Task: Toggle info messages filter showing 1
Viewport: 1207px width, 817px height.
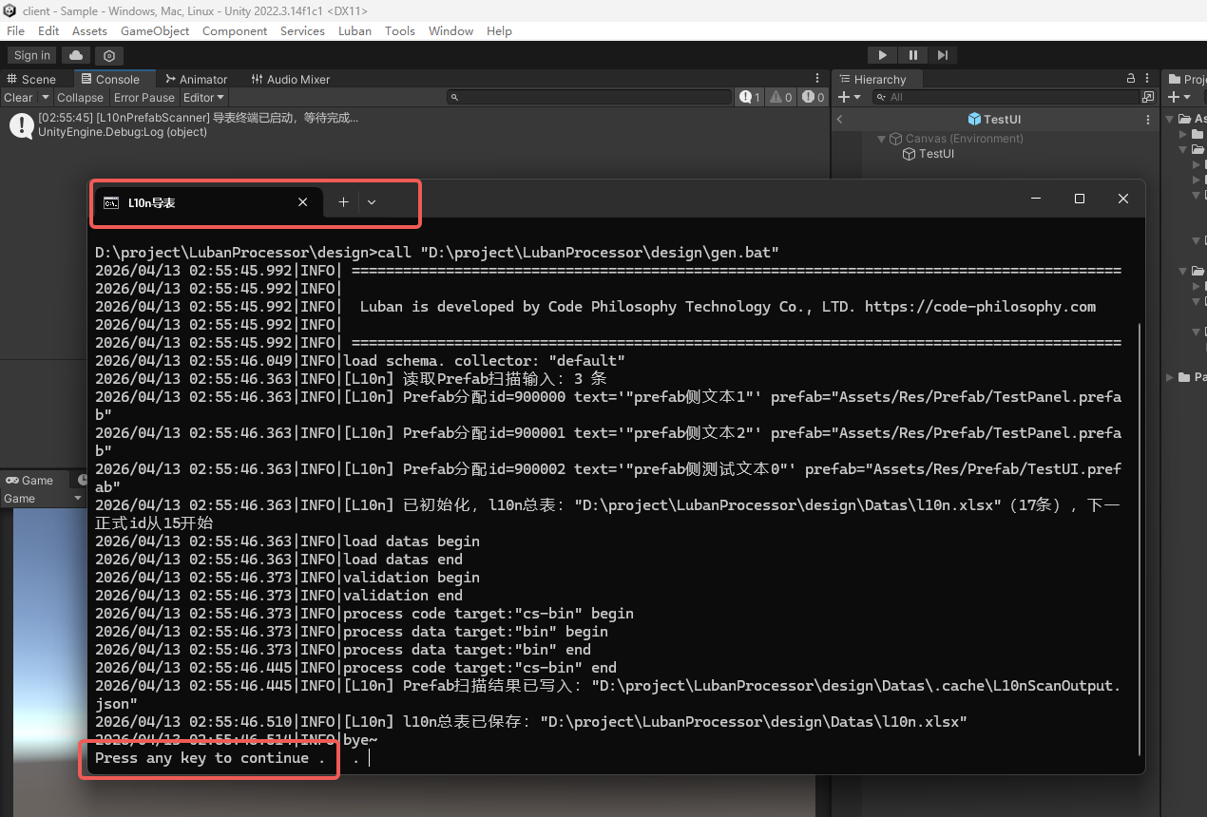Action: (749, 97)
